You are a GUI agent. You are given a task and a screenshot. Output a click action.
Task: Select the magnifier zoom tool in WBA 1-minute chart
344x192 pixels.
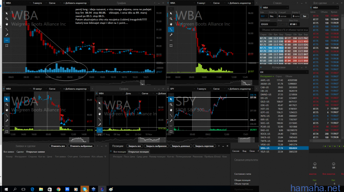[x=7, y=19]
